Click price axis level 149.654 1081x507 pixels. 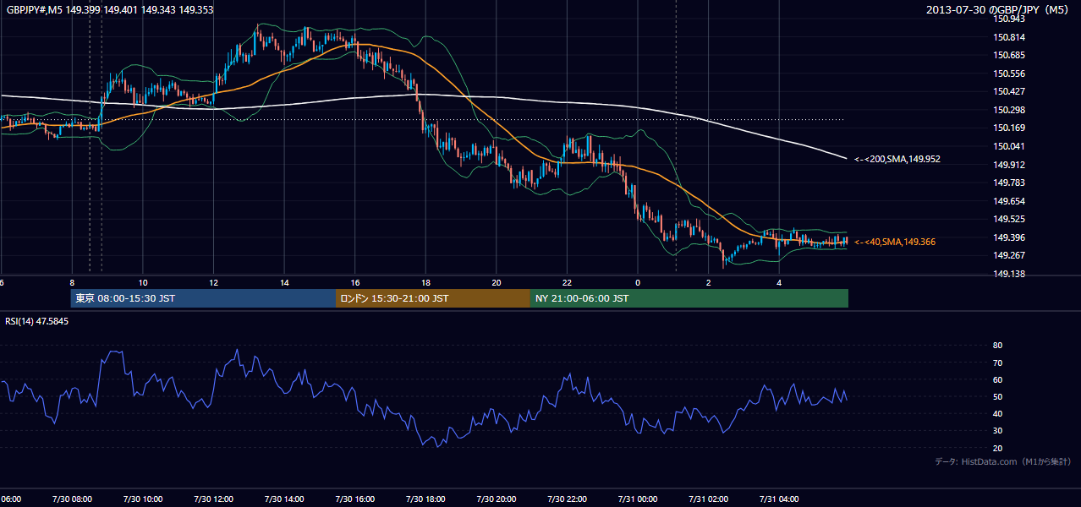point(1008,201)
